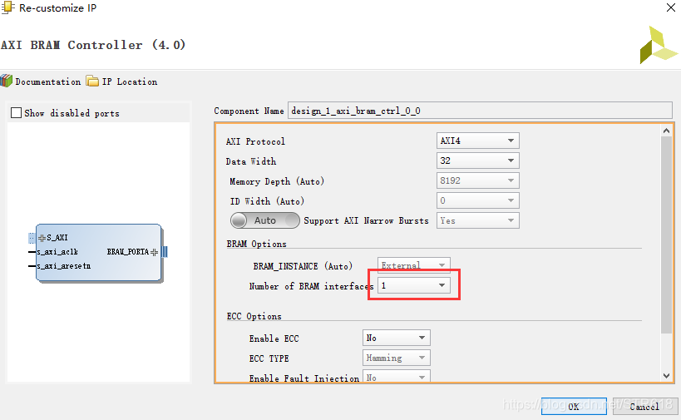Click the S_AXI interface expand plus icon
681x420 pixels.
(x=42, y=238)
